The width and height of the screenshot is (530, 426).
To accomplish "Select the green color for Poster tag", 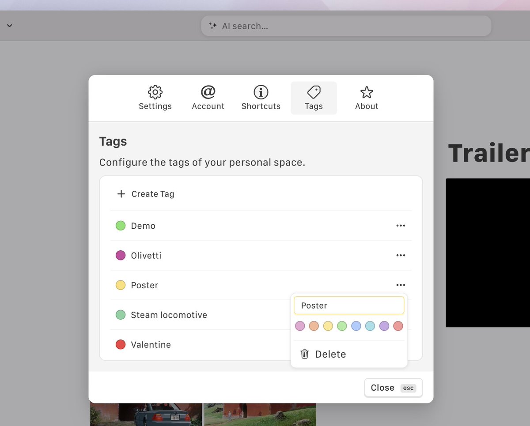I will [342, 326].
